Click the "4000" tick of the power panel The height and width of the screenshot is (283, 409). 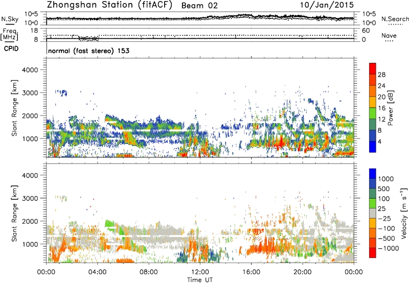(x=30, y=70)
